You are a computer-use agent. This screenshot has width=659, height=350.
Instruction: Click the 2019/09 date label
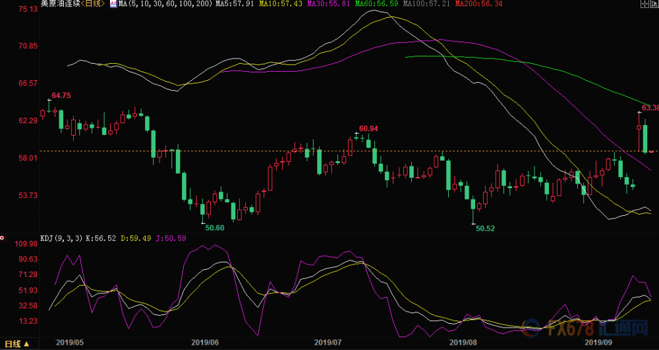598,343
